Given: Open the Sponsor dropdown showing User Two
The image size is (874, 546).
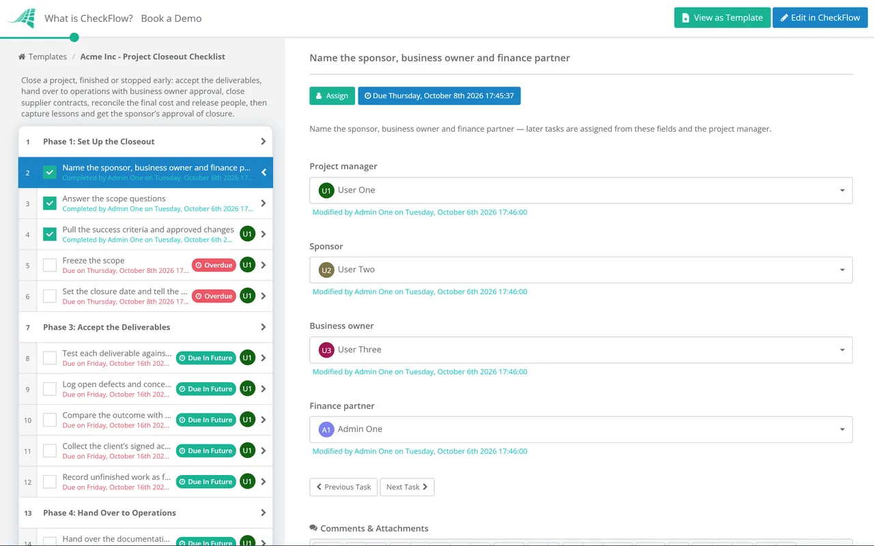Looking at the screenshot, I should coord(581,270).
